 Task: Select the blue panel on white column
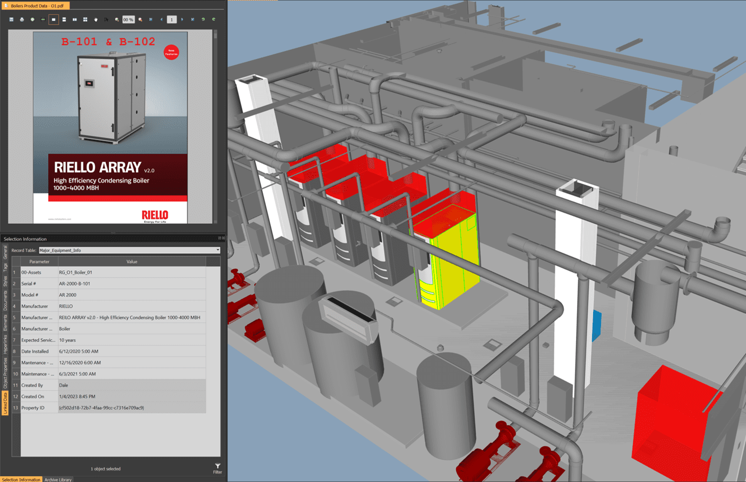pos(597,325)
